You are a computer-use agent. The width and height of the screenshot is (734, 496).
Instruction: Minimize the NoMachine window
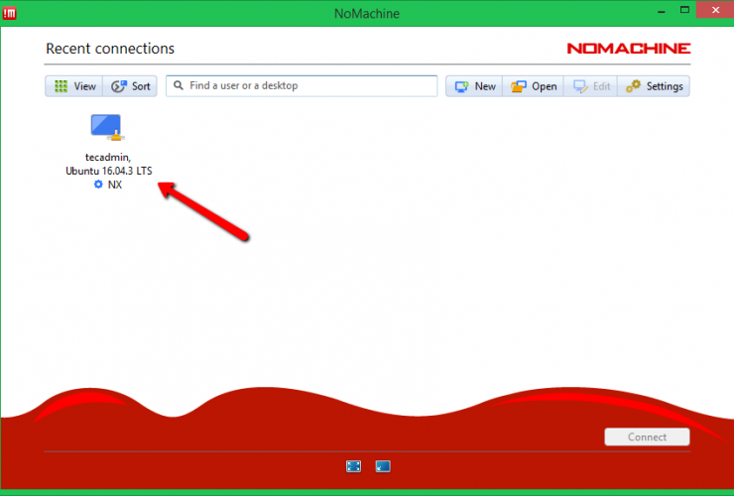click(658, 12)
